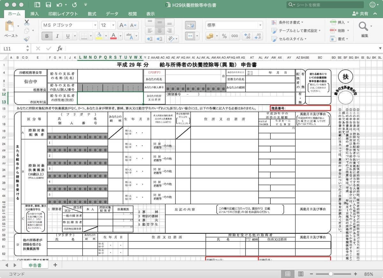Switch to 校閲 ribbon tab
The height and width of the screenshot is (278, 383).
coord(132,14)
